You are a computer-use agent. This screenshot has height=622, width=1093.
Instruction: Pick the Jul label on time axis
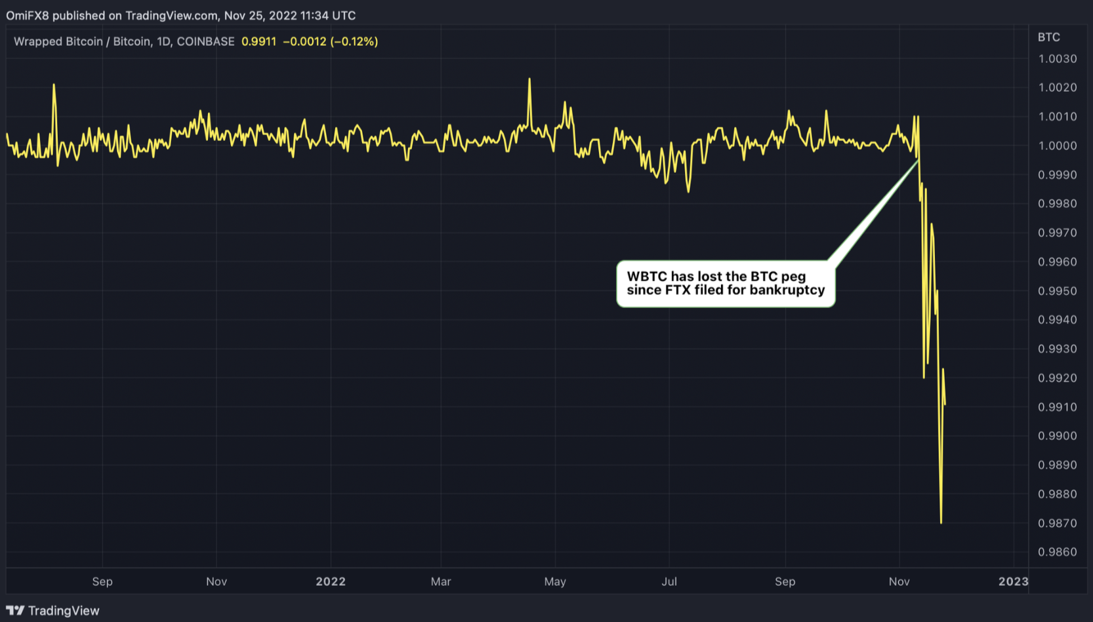click(x=669, y=581)
